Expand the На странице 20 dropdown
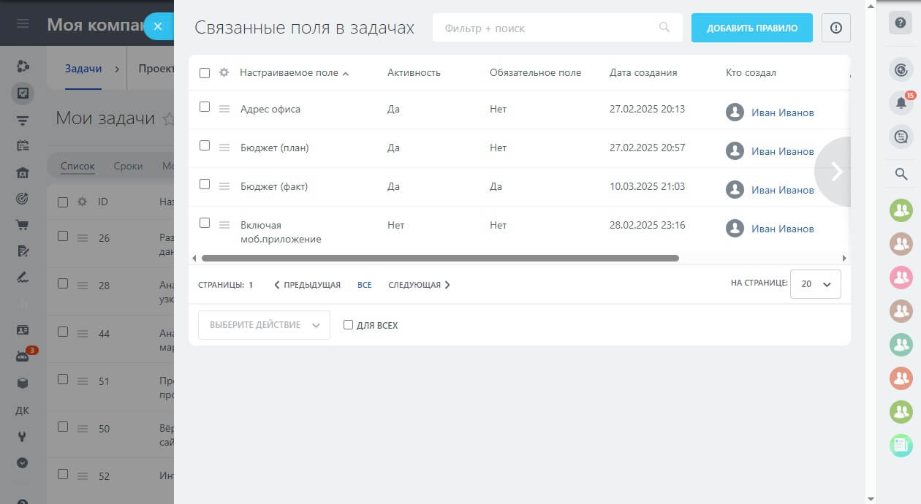This screenshot has width=921, height=504. pos(816,284)
